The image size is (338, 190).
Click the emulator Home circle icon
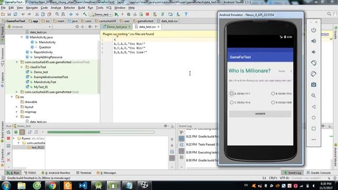tap(314, 118)
